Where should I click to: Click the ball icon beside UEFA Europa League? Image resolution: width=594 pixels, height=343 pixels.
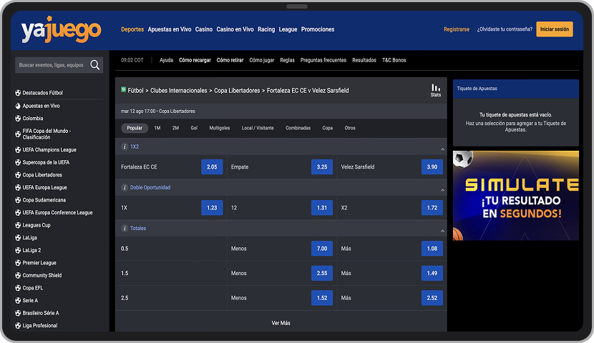tap(18, 187)
